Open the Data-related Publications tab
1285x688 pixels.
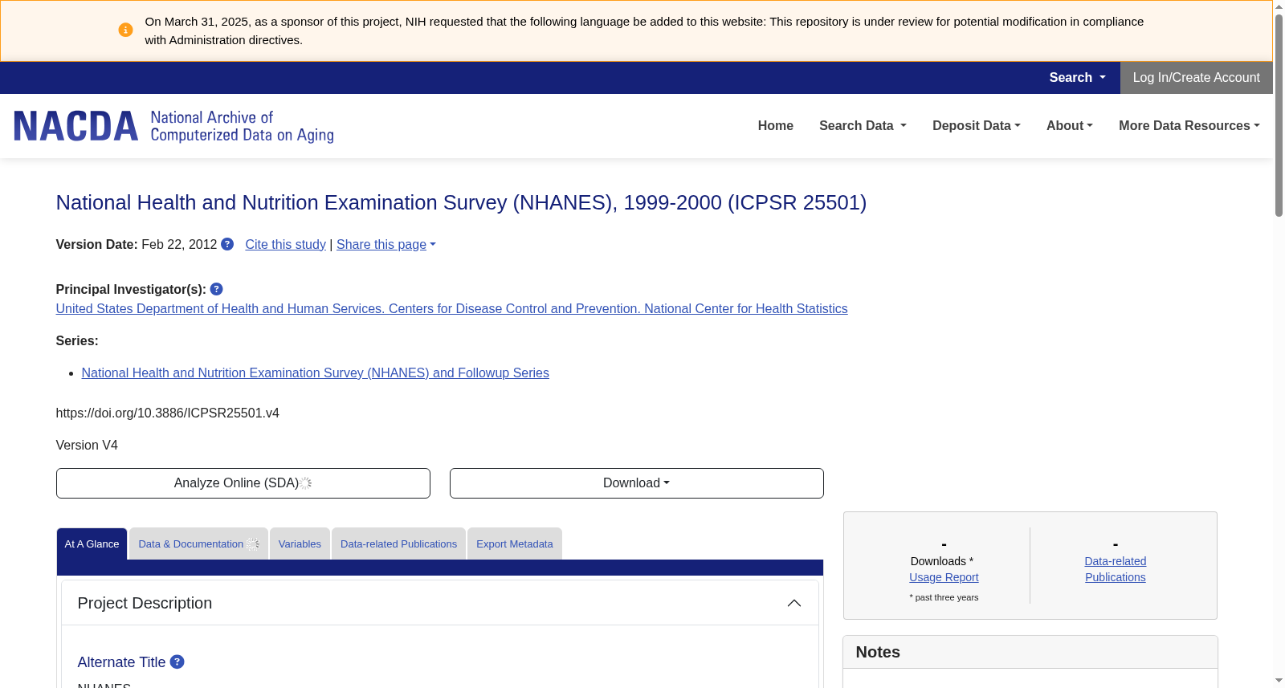pyautogui.click(x=398, y=544)
